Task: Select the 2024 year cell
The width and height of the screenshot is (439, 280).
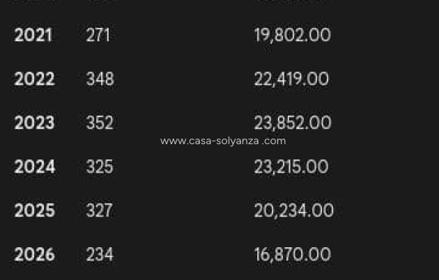Action: pos(34,166)
